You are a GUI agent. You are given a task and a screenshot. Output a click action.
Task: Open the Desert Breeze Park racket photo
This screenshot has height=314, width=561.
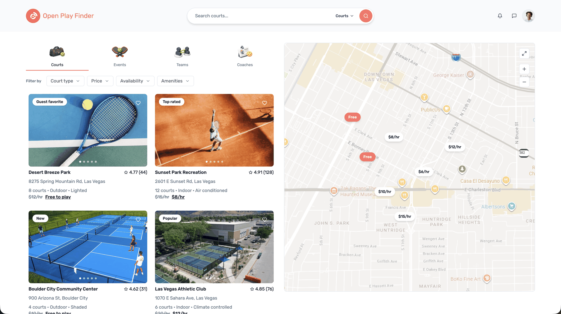pos(88,130)
